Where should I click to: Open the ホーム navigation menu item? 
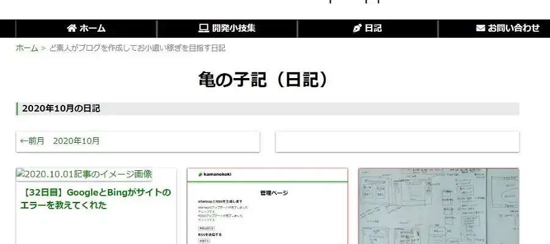[x=86, y=28]
